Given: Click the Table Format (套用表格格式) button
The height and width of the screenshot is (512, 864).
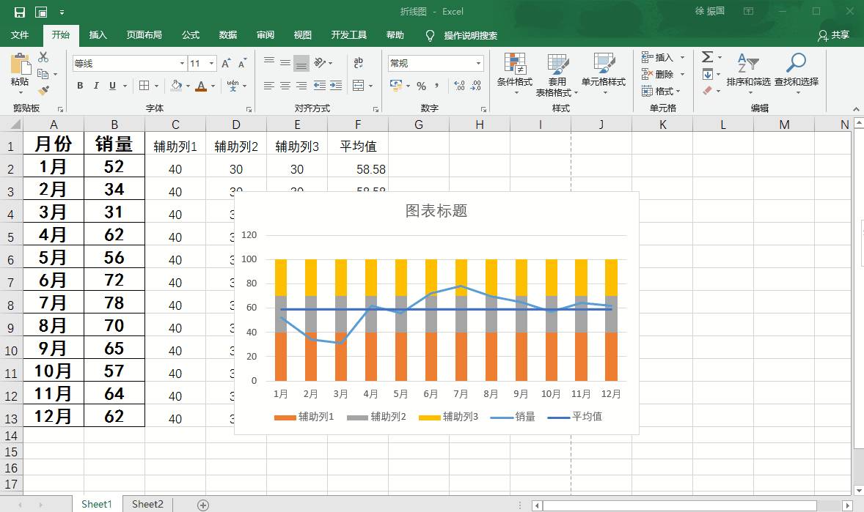Looking at the screenshot, I should (x=557, y=74).
